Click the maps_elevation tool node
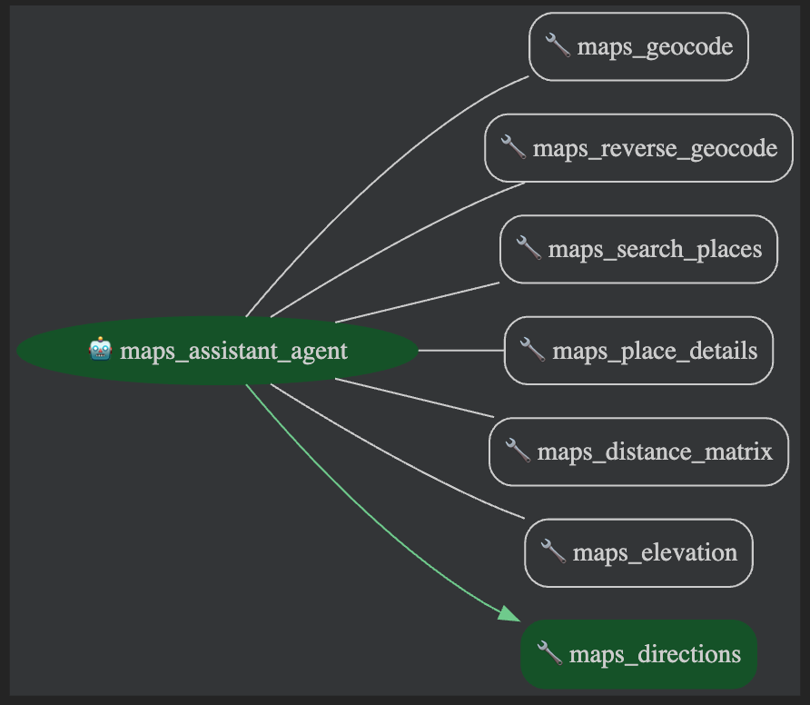This screenshot has width=810, height=705. coord(638,552)
